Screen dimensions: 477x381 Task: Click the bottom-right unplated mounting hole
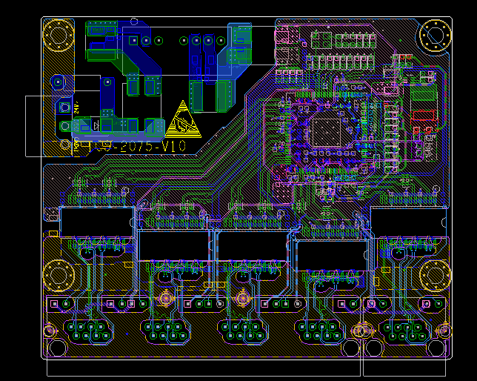point(436,348)
